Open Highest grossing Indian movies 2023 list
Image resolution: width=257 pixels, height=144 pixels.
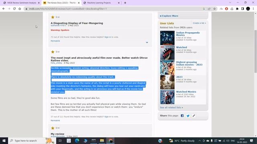click(x=189, y=63)
